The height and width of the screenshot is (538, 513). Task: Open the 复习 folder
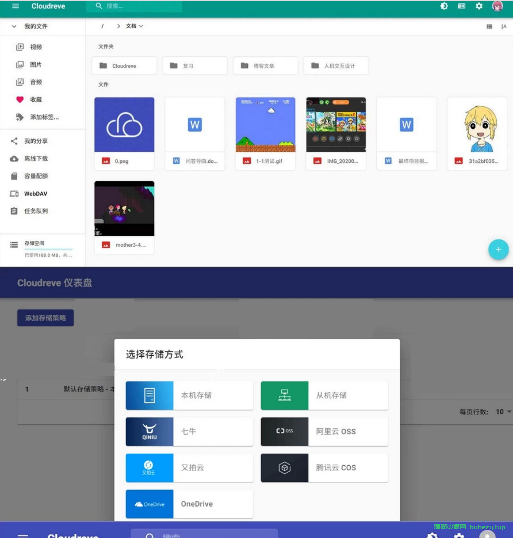click(x=195, y=66)
